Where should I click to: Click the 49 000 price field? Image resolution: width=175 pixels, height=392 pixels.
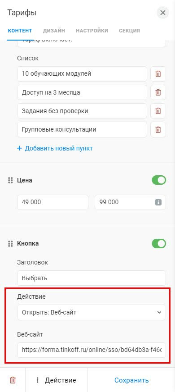point(53,202)
